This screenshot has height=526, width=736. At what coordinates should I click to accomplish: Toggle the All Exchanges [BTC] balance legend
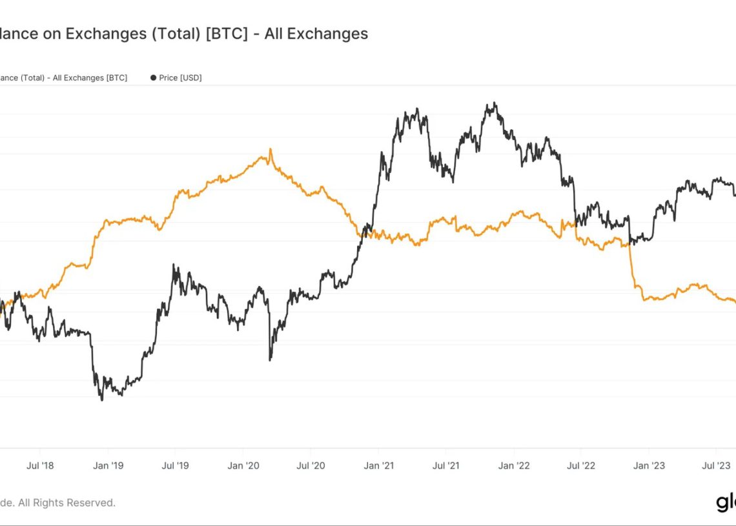[x=63, y=78]
